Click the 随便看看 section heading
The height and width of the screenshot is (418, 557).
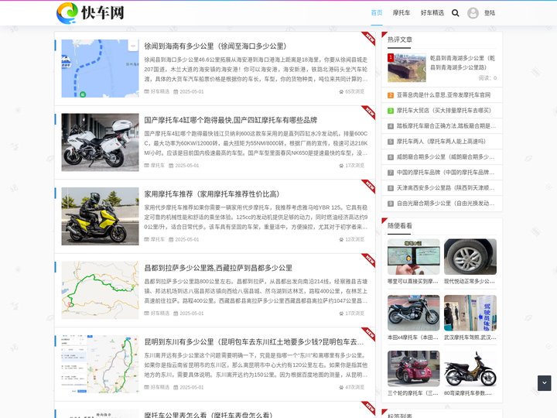pyautogui.click(x=400, y=226)
